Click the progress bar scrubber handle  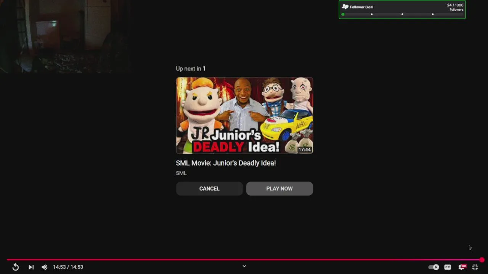click(482, 260)
